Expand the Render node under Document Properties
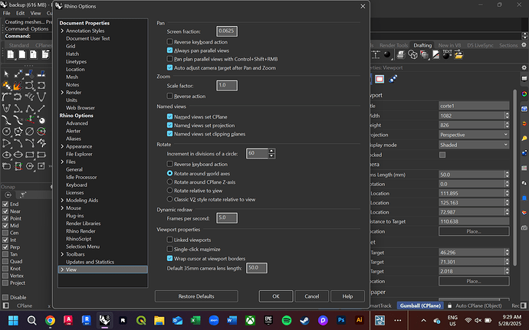529x330 pixels. coord(62,93)
